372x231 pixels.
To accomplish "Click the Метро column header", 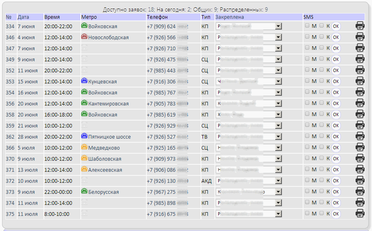I will 89,17.
